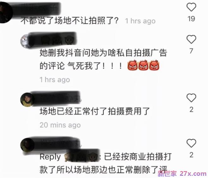Open the white animal avatar profile
The height and width of the screenshot is (178, 208).
coord(25,41)
